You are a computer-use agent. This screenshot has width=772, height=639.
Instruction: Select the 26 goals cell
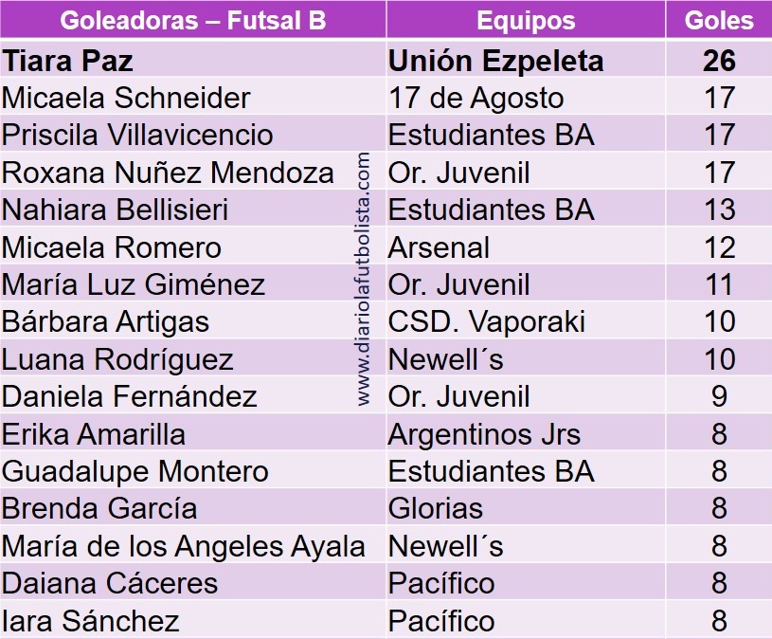[x=719, y=60]
